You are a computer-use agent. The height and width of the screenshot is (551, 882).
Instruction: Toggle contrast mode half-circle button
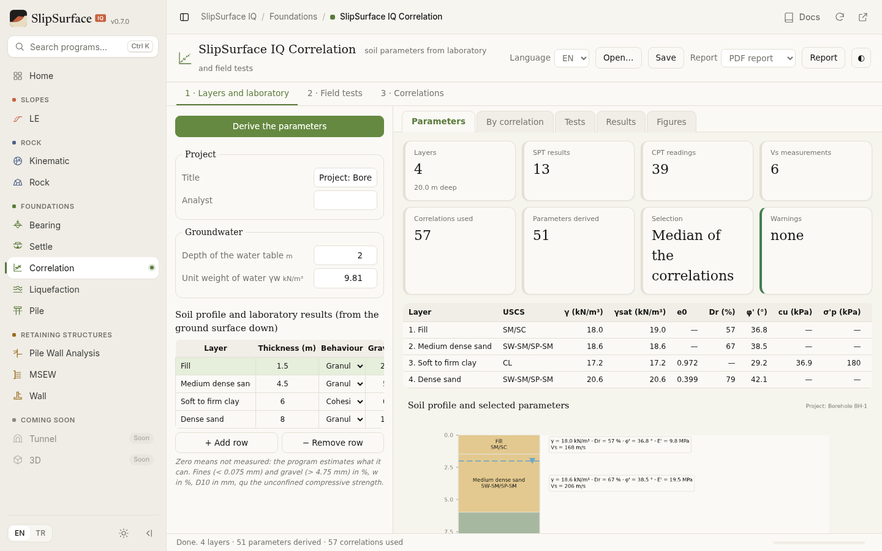(861, 58)
